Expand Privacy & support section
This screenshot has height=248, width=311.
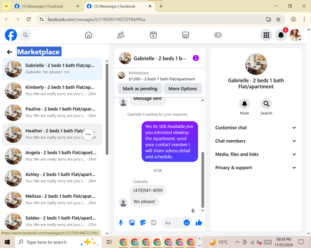tap(256, 167)
